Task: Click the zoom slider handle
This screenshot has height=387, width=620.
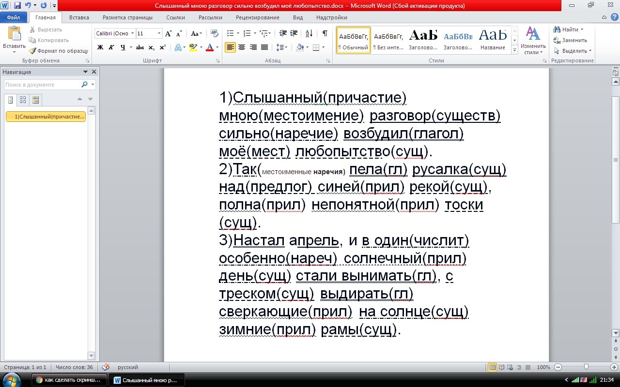Action: point(586,367)
